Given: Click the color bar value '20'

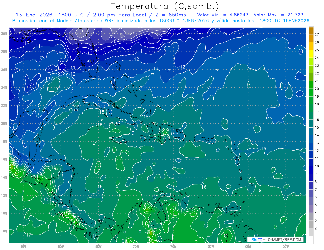Looking at the screenshot, I should (317, 89).
